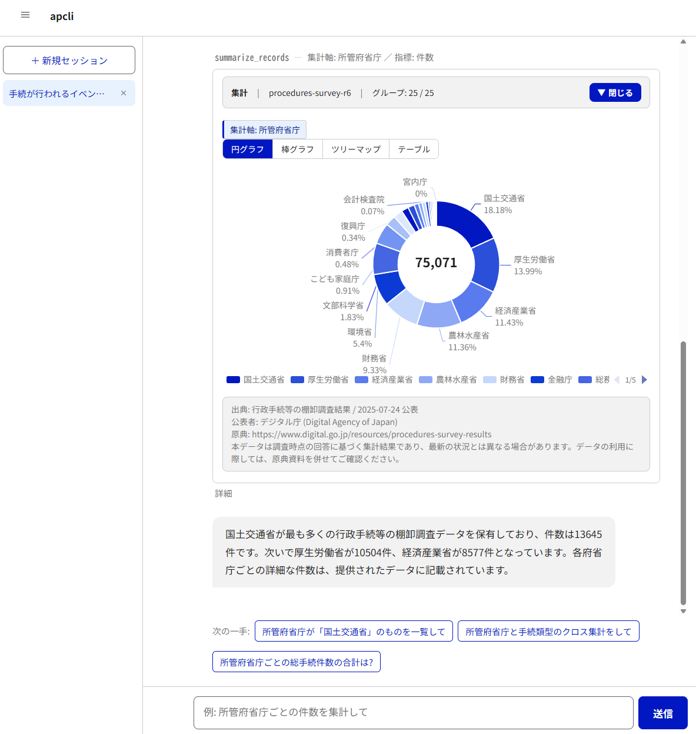
Task: Toggle 国土交通省 legend swatch
Action: pos(233,380)
